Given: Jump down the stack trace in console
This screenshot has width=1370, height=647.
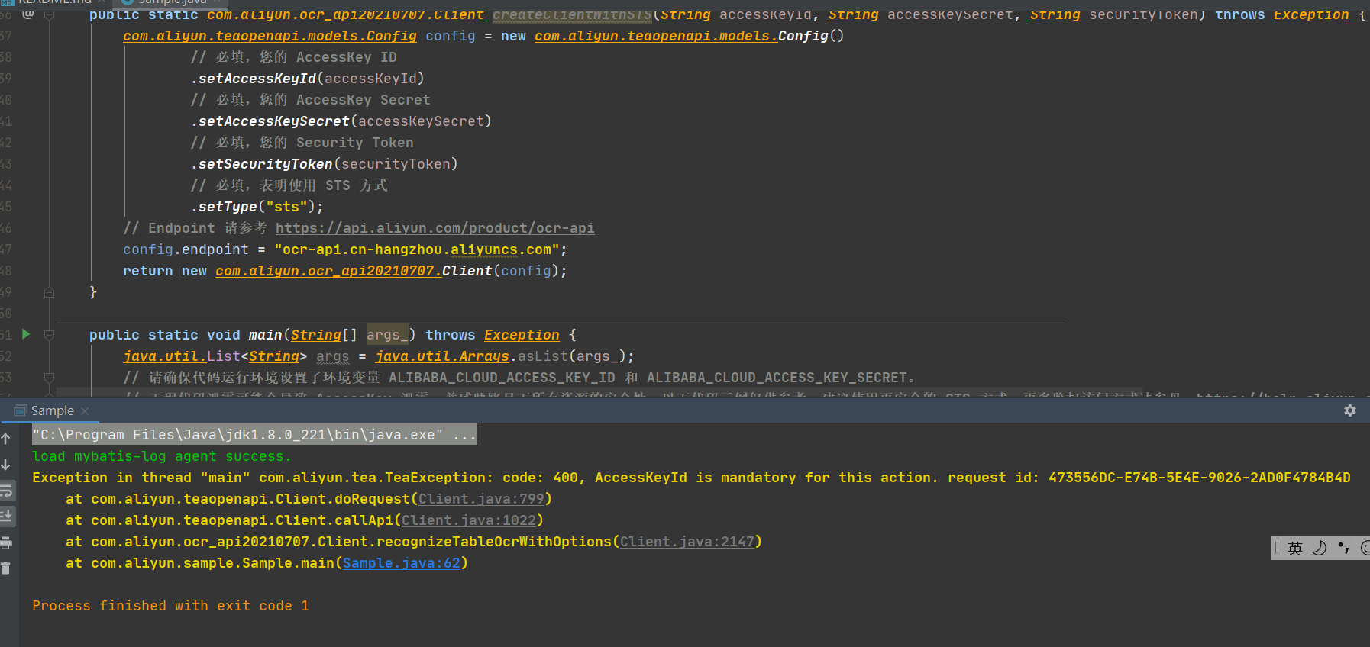Looking at the screenshot, I should [6, 465].
